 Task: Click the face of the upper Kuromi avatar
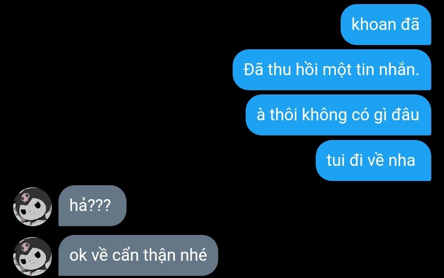tap(33, 211)
